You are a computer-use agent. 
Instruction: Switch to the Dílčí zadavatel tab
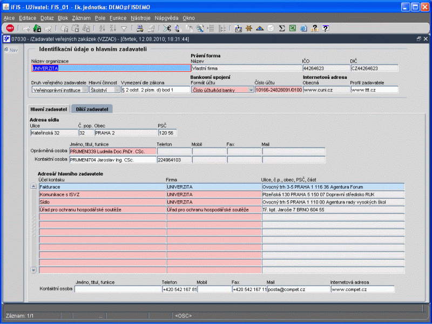[92, 109]
